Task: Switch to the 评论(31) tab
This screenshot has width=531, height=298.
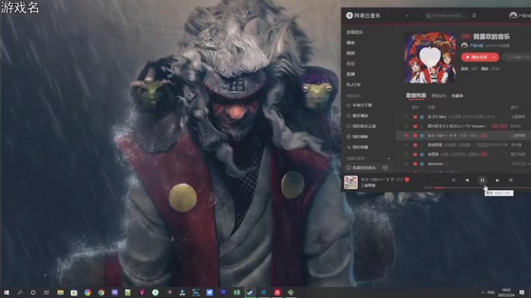Action: [439, 96]
